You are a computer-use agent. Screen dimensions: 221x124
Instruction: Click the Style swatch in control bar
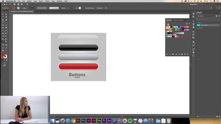coord(80,8)
